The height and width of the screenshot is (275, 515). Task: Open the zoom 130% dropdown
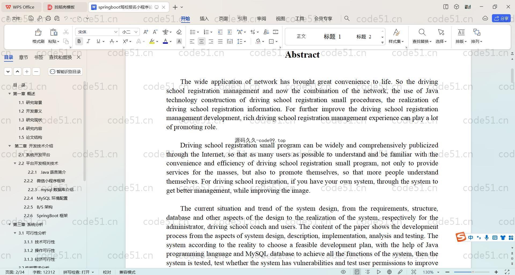[x=438, y=272]
